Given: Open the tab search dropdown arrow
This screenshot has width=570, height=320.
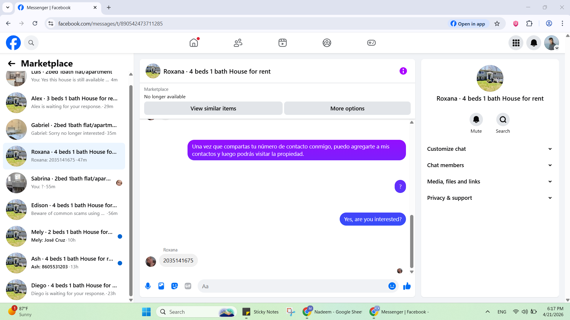Looking at the screenshot, I should point(8,7).
